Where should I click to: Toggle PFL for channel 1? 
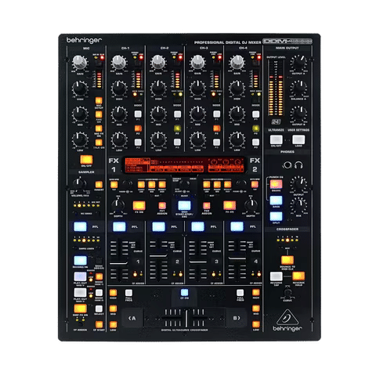pyautogui.click(x=119, y=226)
